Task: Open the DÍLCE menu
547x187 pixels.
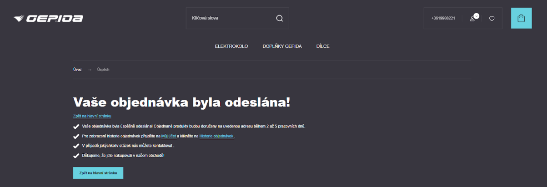Action: click(323, 46)
